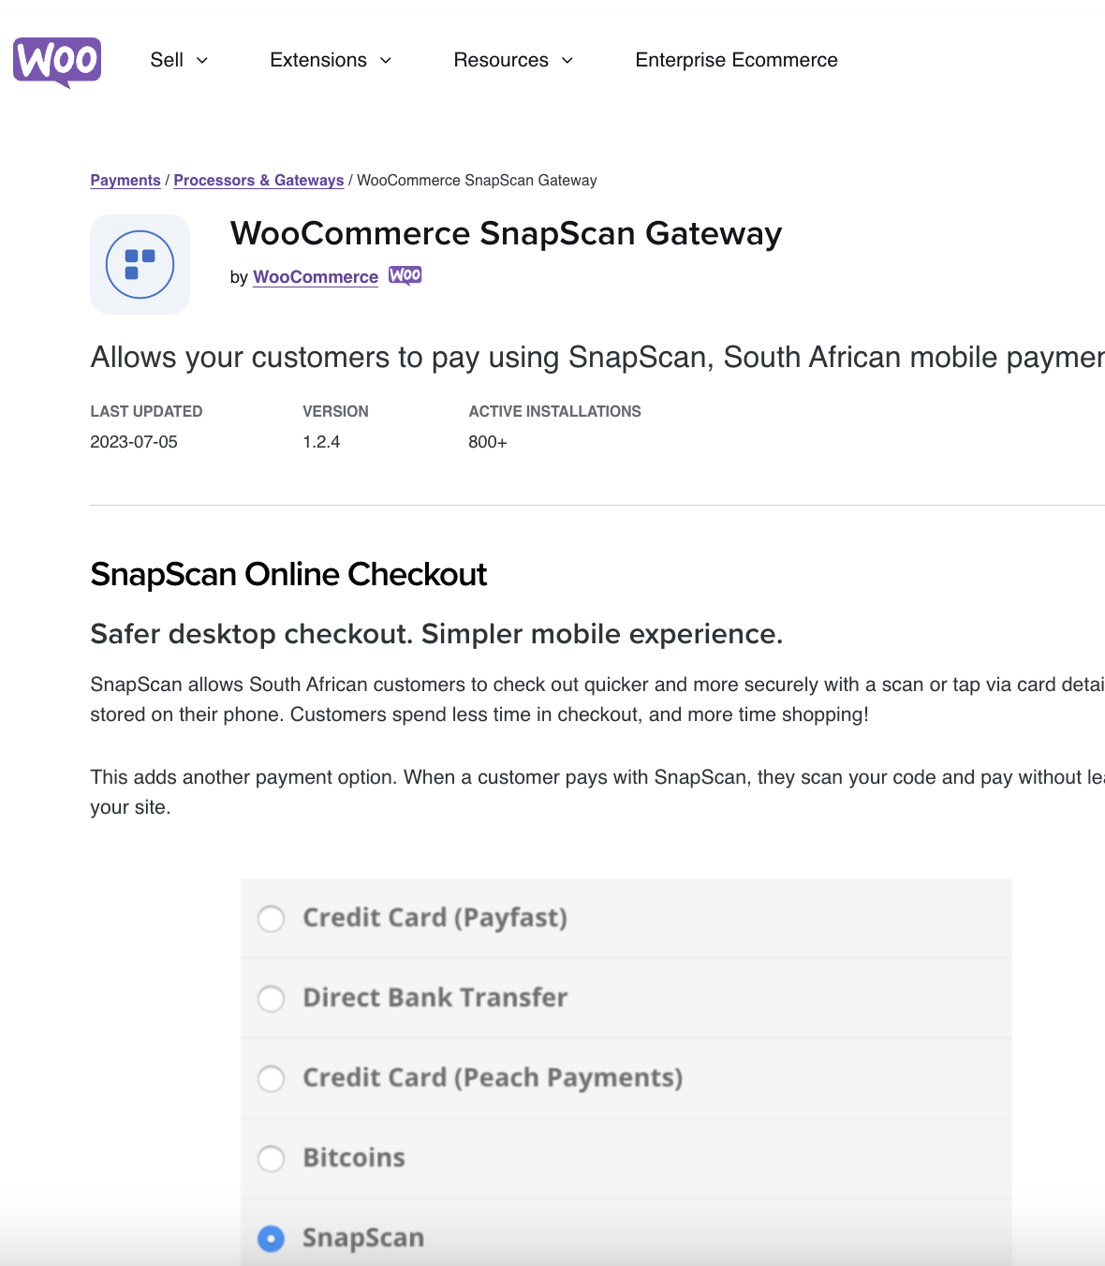Open Enterprise Ecommerce from the navigation
Screen dimensions: 1105x1266
click(x=736, y=61)
